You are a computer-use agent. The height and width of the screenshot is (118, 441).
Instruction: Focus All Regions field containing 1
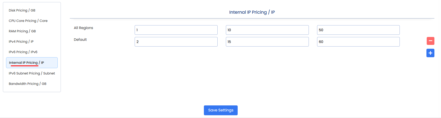click(176, 30)
